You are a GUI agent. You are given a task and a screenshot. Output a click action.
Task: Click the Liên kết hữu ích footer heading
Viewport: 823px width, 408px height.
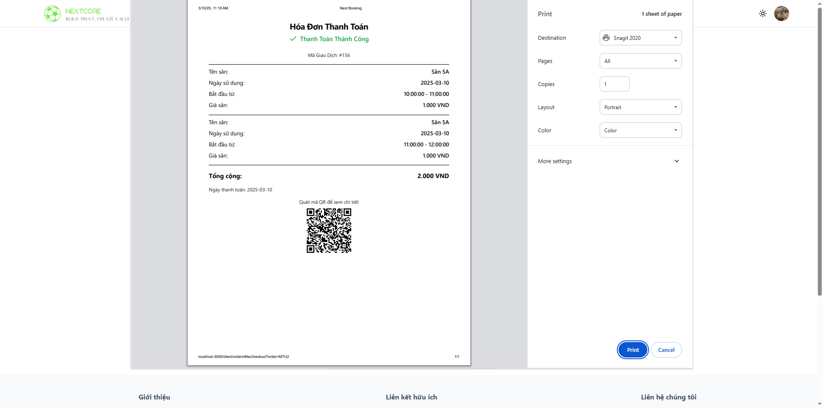pyautogui.click(x=411, y=397)
